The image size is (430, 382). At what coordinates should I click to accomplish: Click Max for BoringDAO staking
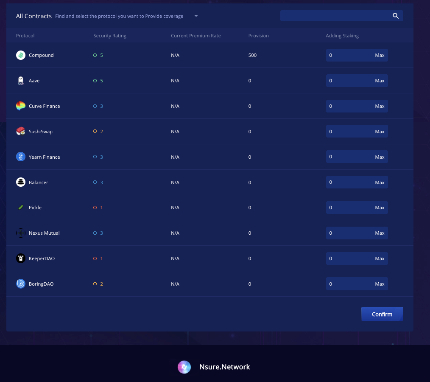pos(380,284)
